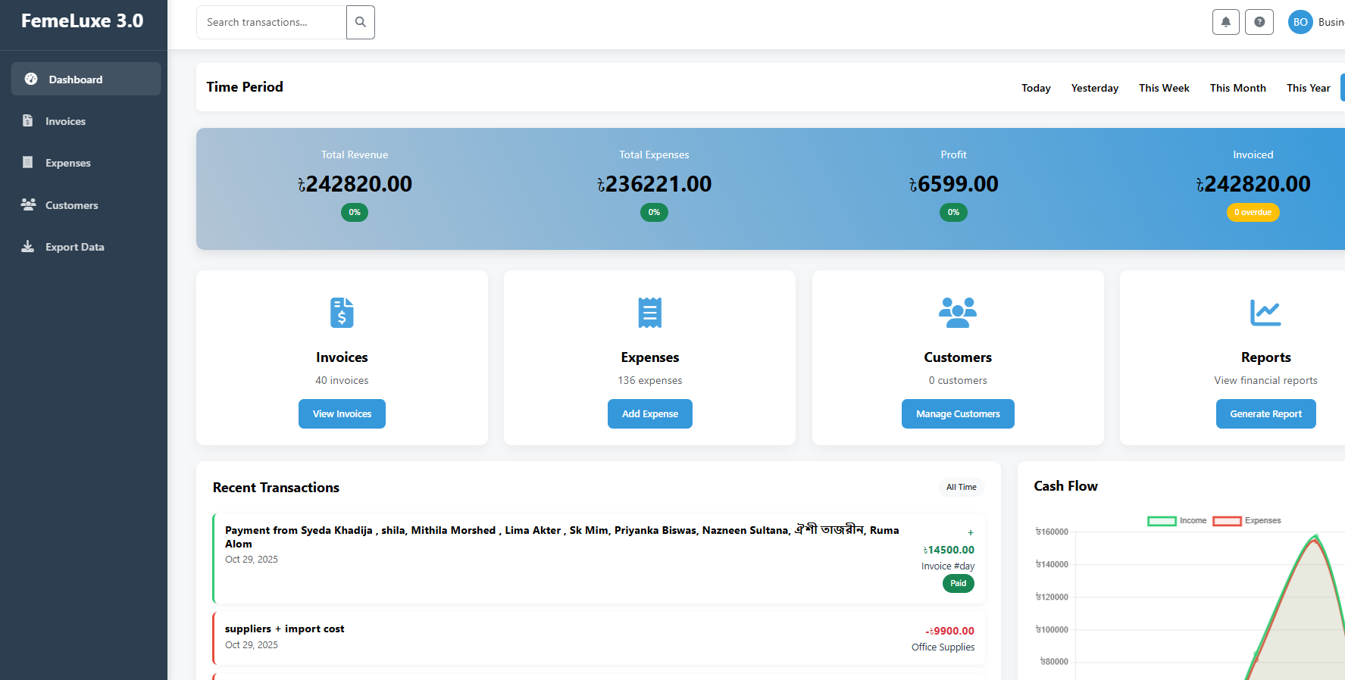Image resolution: width=1345 pixels, height=680 pixels.
Task: Click the search magnifier icon button
Action: [361, 23]
